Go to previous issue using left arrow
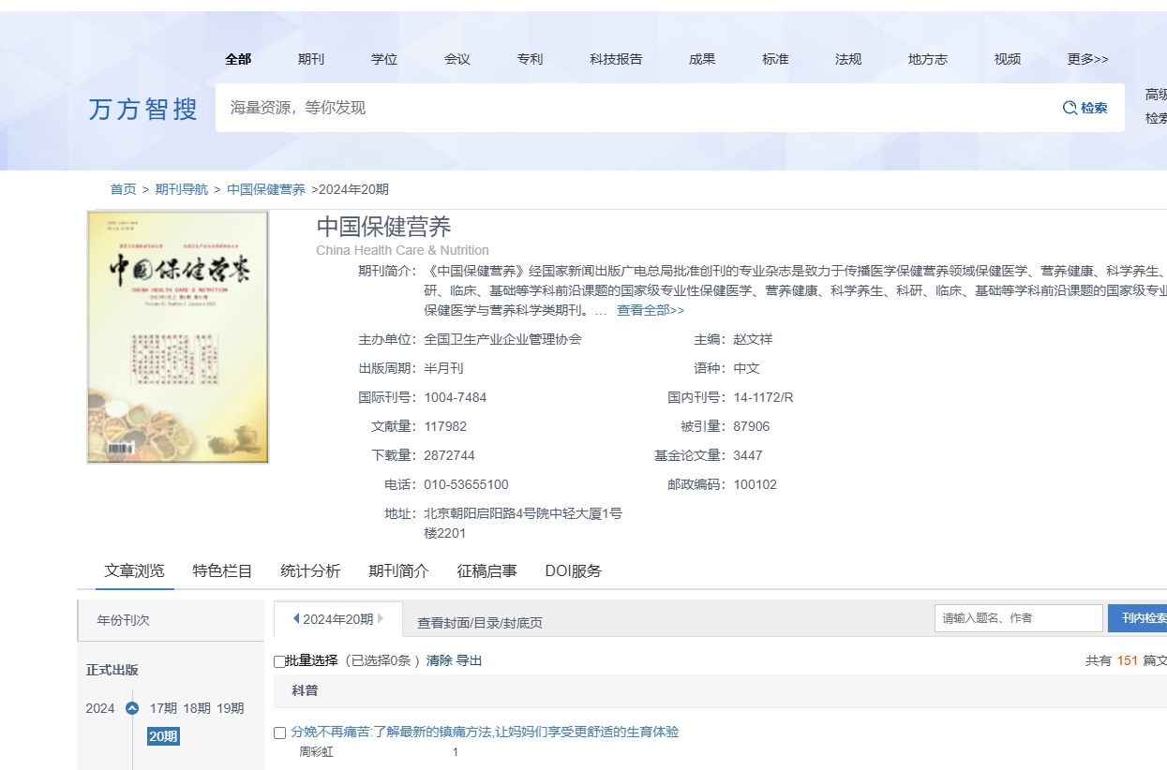The image size is (1167, 770). point(296,619)
